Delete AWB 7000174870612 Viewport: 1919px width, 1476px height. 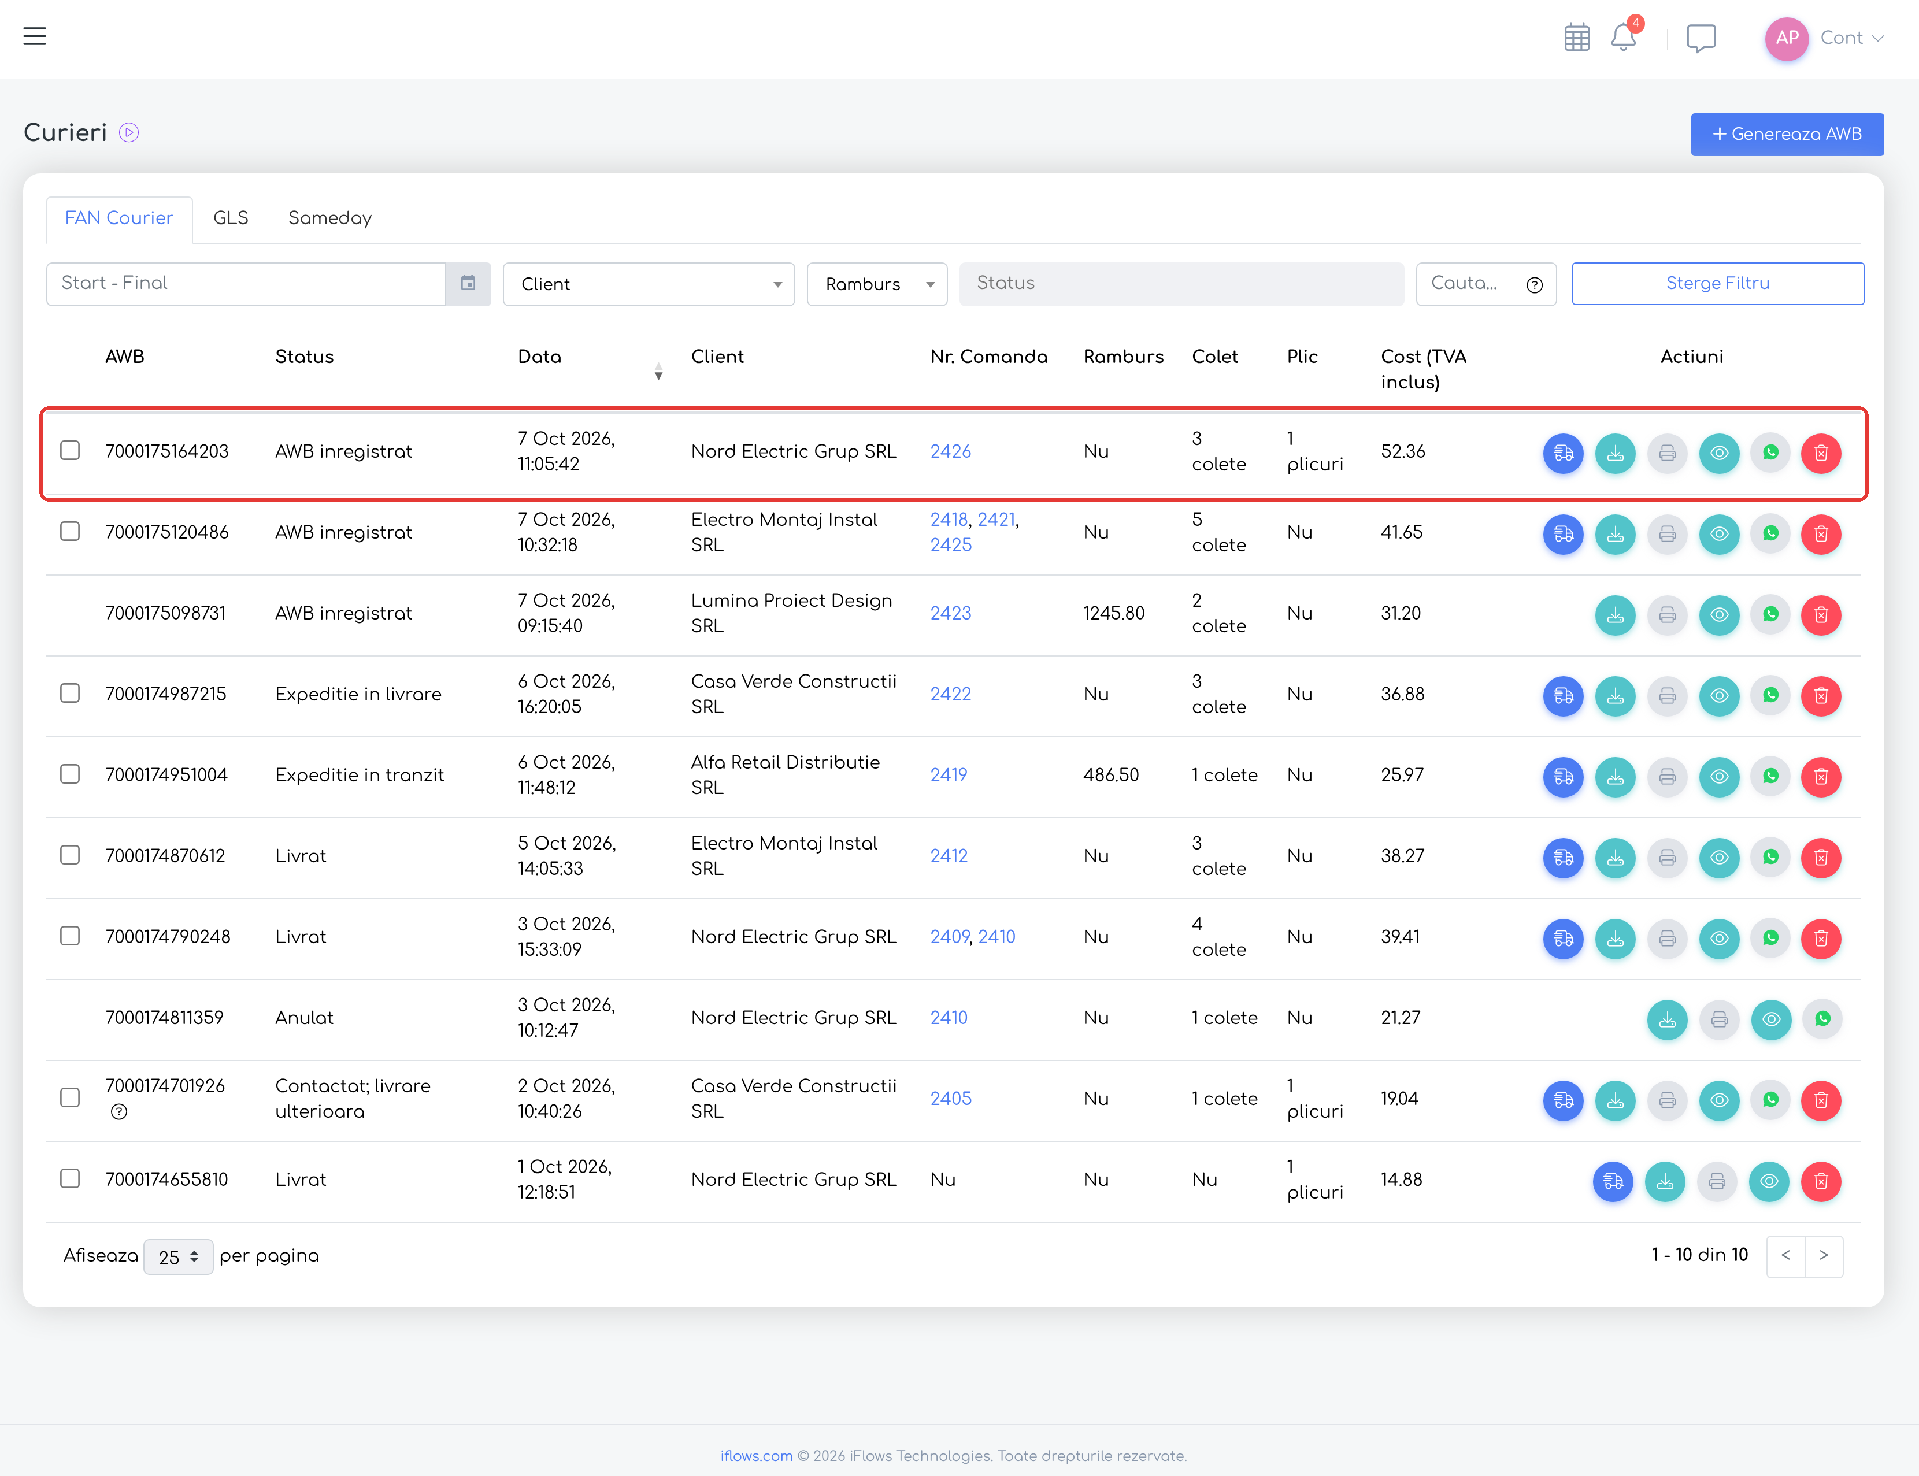point(1821,858)
